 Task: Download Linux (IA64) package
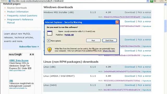click(x=130, y=85)
